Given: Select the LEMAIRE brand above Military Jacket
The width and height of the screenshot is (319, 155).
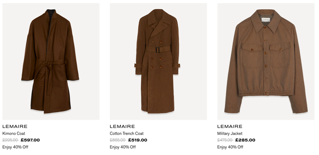Looking at the screenshot, I should click(230, 127).
